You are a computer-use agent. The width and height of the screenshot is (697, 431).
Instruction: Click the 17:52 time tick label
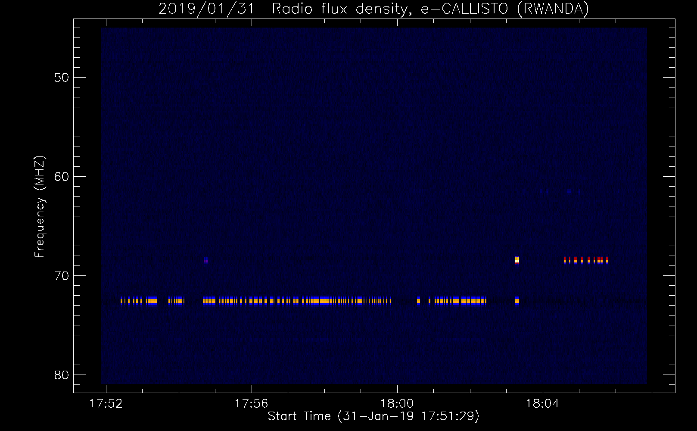(x=106, y=404)
